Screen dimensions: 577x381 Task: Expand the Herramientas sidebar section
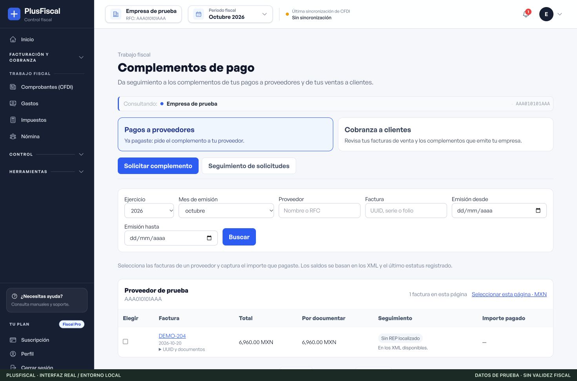pyautogui.click(x=47, y=172)
